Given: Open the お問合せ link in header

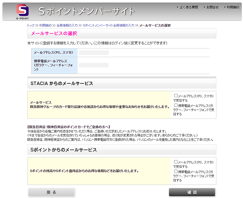Looking at the screenshot, I should coord(212,7).
